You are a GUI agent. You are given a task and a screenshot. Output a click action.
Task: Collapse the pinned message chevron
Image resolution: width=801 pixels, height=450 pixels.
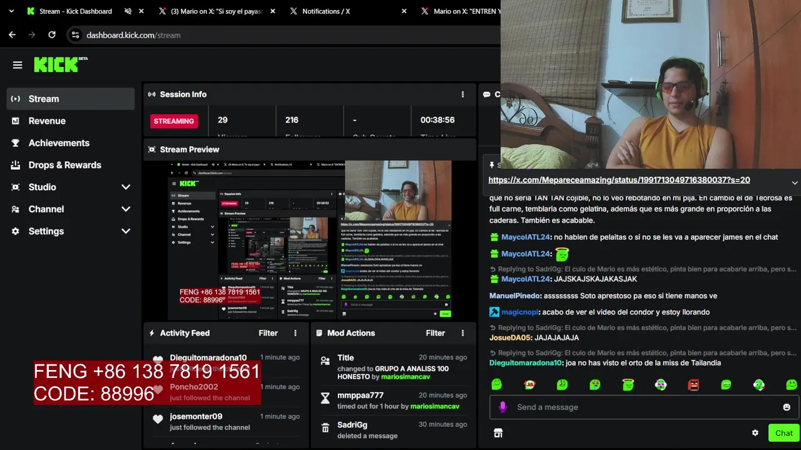coord(795,182)
